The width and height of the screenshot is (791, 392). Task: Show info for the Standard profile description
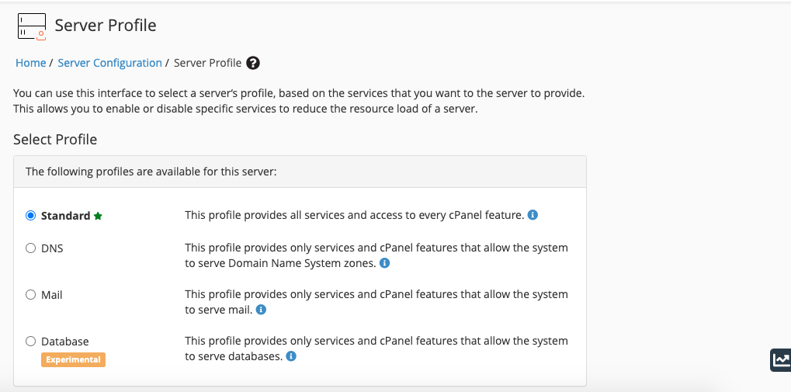tap(533, 215)
